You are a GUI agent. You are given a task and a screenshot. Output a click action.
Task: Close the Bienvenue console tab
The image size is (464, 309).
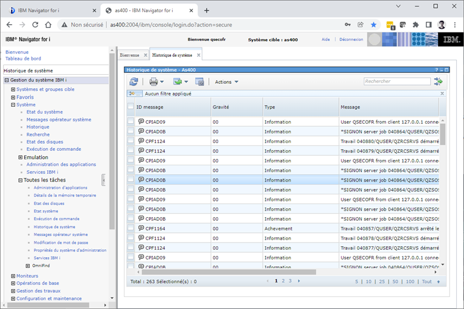146,55
